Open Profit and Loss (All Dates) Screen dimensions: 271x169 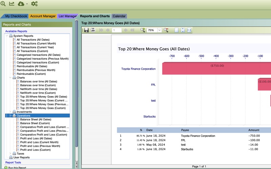coord(36,138)
